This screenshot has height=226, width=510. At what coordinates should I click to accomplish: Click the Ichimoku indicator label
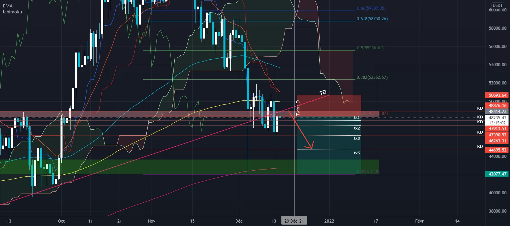pyautogui.click(x=12, y=12)
